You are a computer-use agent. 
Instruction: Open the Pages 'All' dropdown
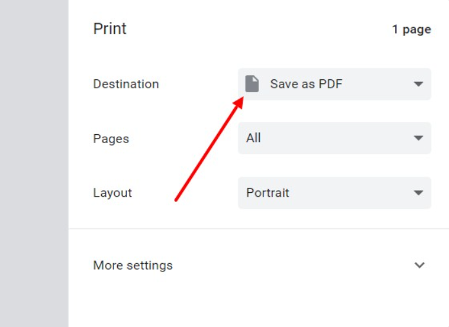point(334,138)
